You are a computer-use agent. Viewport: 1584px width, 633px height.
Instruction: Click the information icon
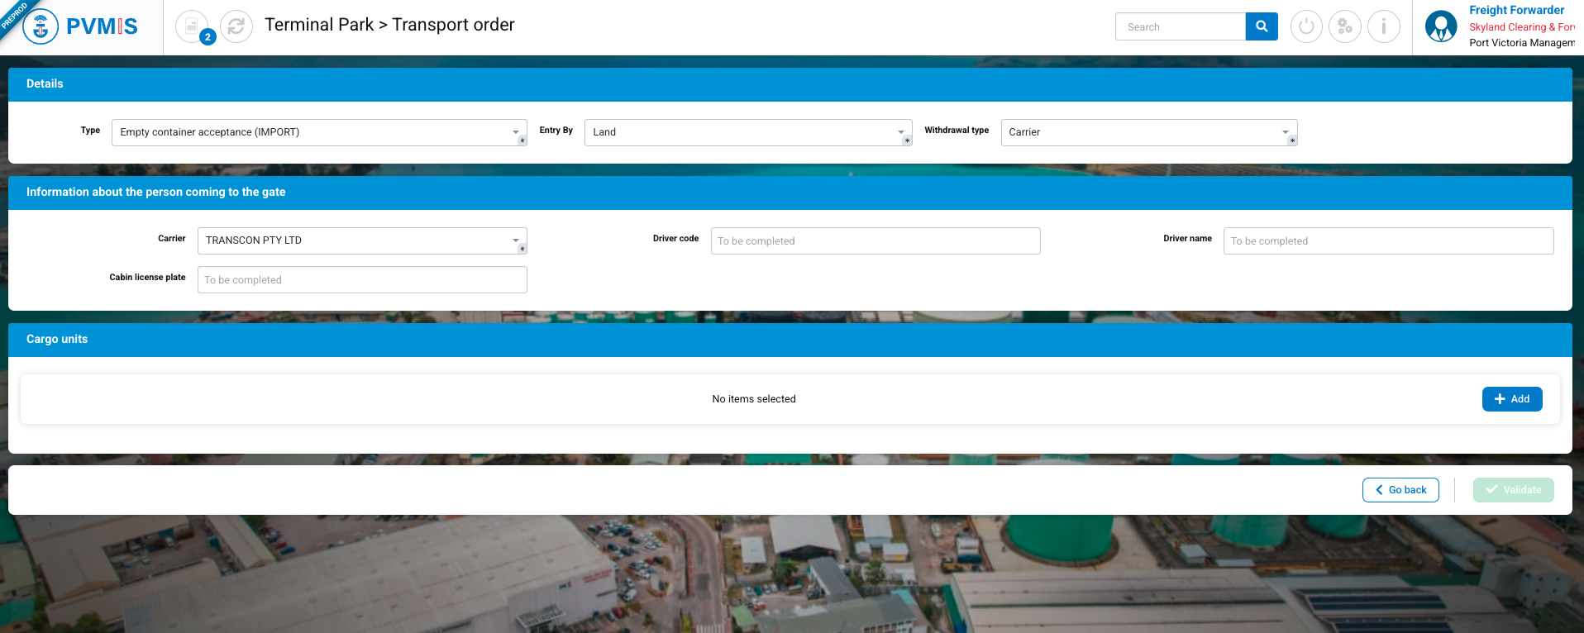[x=1383, y=26]
